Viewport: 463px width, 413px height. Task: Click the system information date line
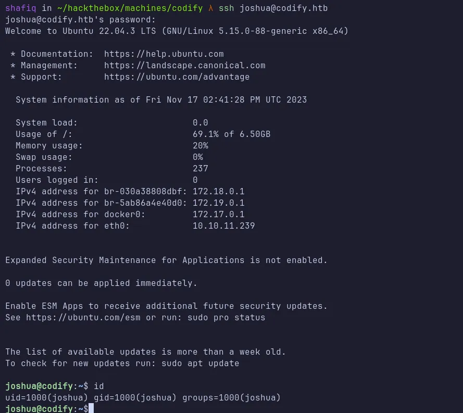click(161, 100)
